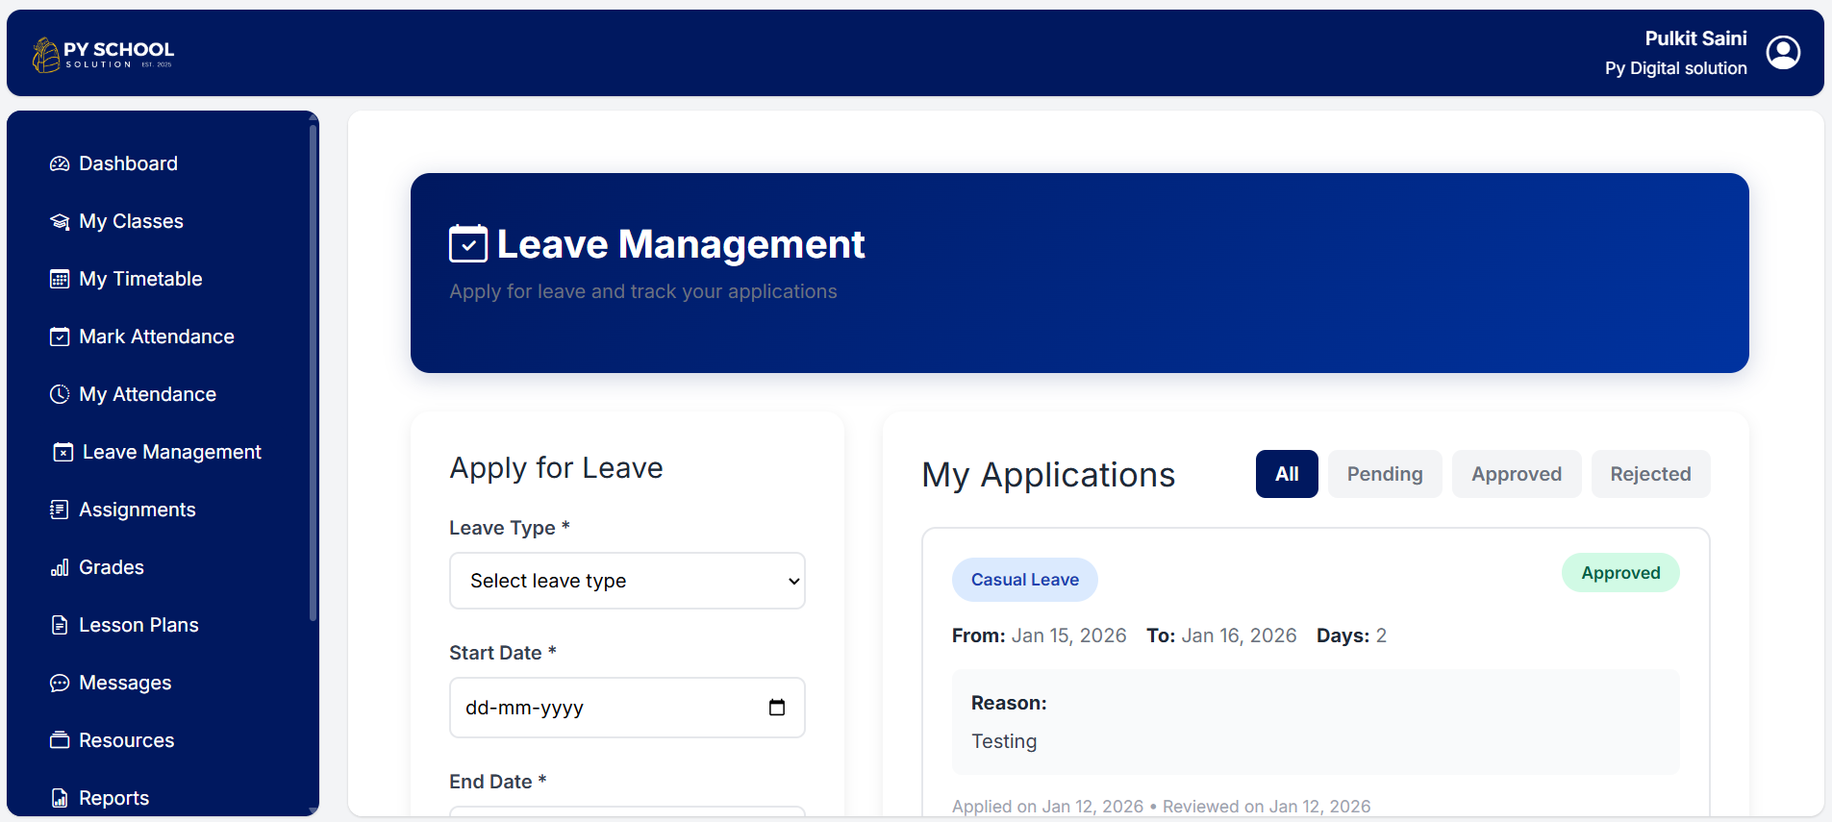Click the Messages chat bubble icon
This screenshot has height=822, width=1832.
click(x=60, y=683)
